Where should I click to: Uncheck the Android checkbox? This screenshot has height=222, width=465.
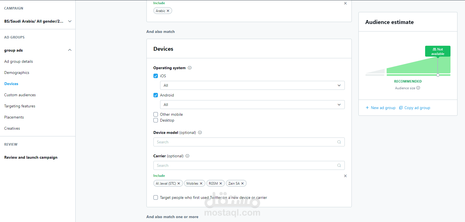[x=156, y=95]
